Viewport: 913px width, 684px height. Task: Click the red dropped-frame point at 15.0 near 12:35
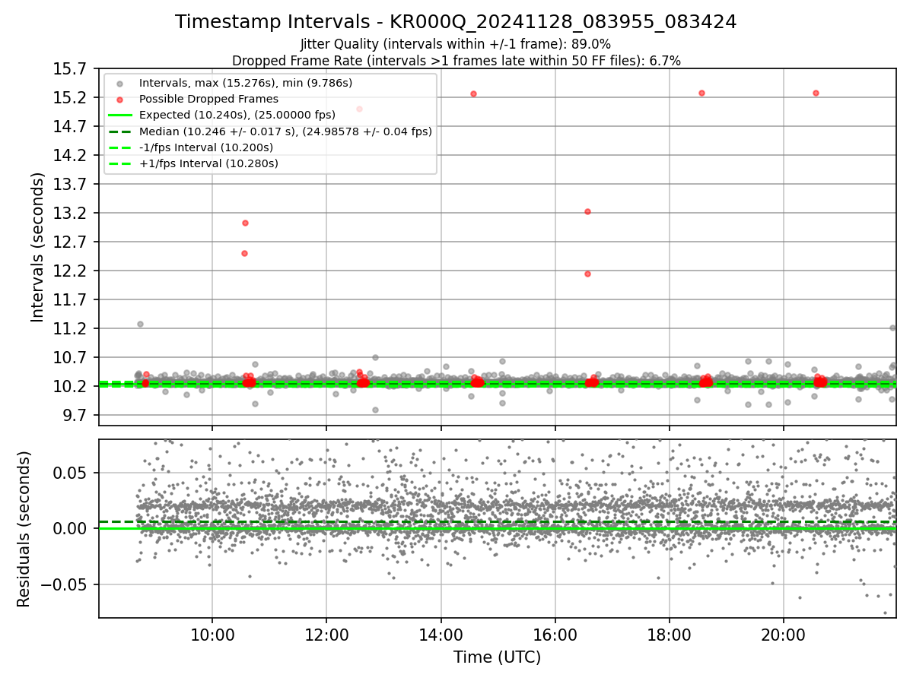[359, 109]
